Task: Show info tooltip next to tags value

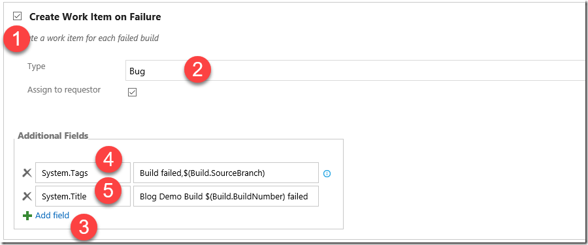Action: pos(327,173)
